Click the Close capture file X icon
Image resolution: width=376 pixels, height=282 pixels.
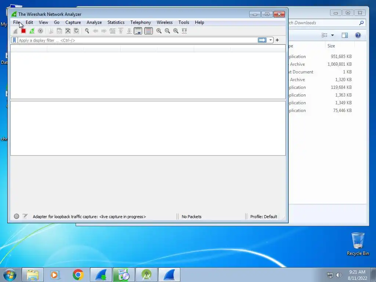coord(68,31)
